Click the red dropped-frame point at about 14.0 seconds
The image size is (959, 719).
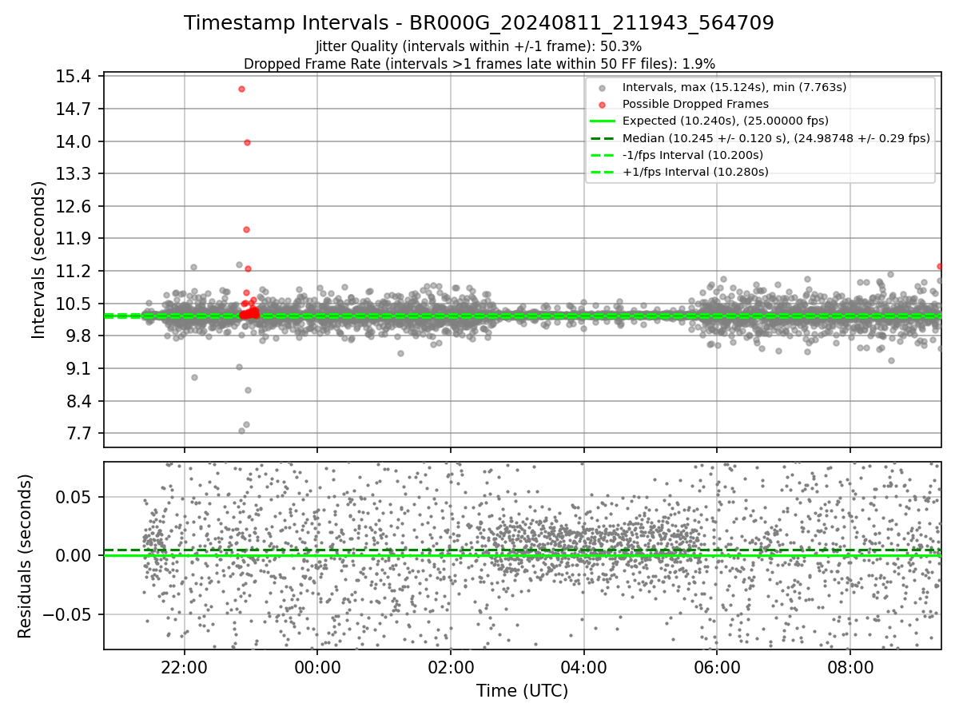[x=247, y=142]
